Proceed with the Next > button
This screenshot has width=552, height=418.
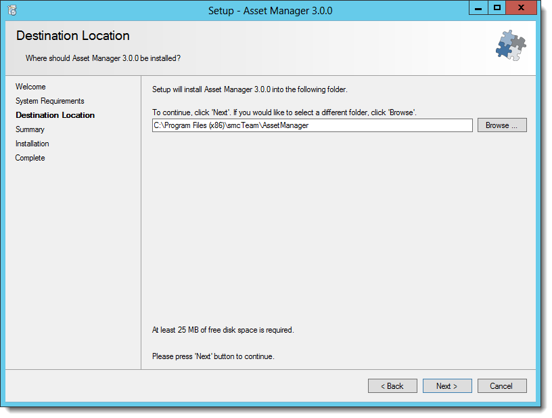tap(446, 386)
